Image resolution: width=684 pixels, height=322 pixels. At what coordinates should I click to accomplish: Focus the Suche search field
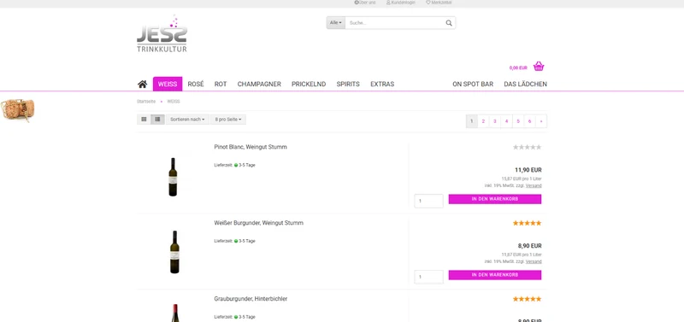click(x=394, y=23)
